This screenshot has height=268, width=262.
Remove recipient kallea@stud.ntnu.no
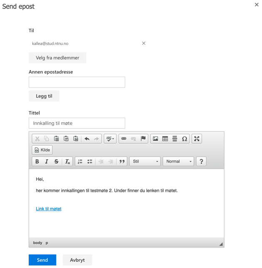pos(143,43)
